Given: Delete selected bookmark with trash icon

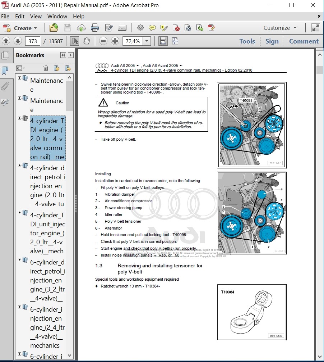Looking at the screenshot, I should pos(46,68).
